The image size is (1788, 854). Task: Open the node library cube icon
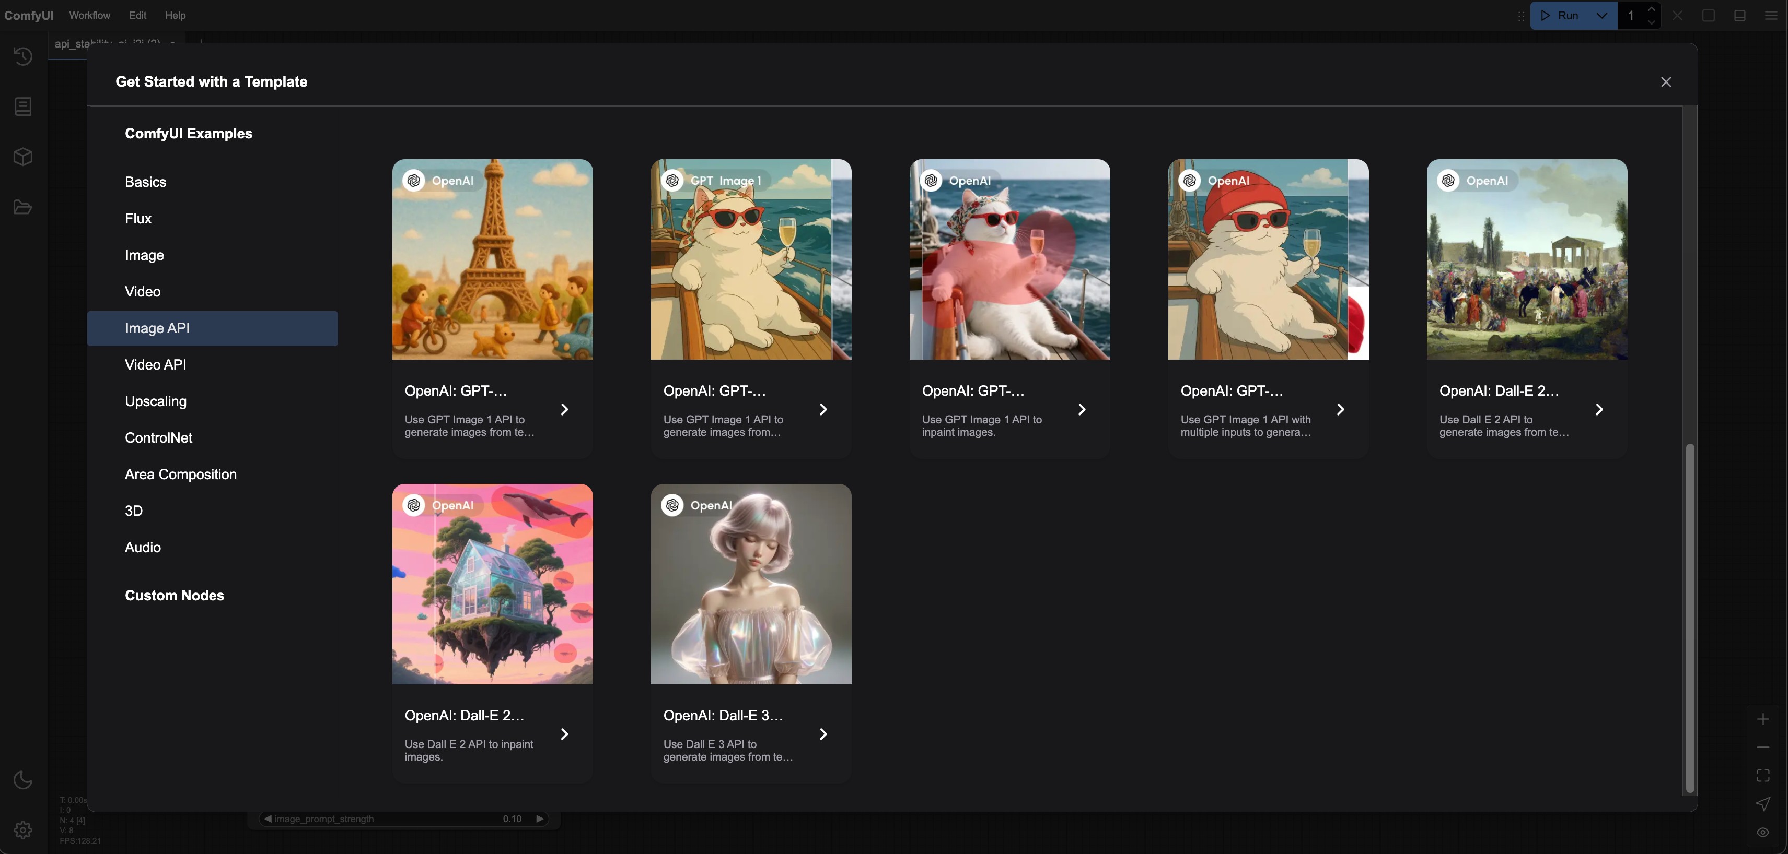tap(23, 157)
